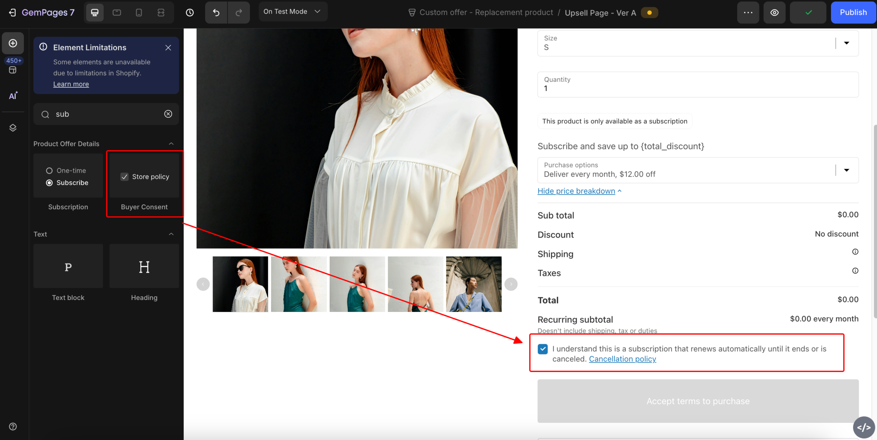Select the One-time radio option
Image resolution: width=877 pixels, height=440 pixels.
coord(49,171)
